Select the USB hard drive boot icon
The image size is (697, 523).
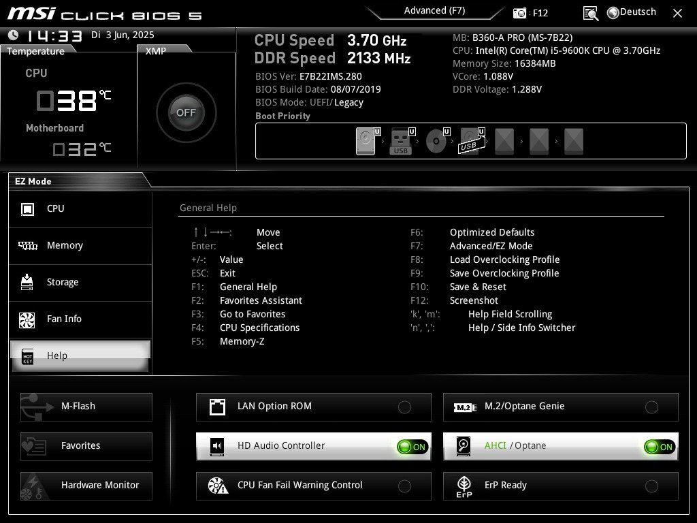pos(471,142)
